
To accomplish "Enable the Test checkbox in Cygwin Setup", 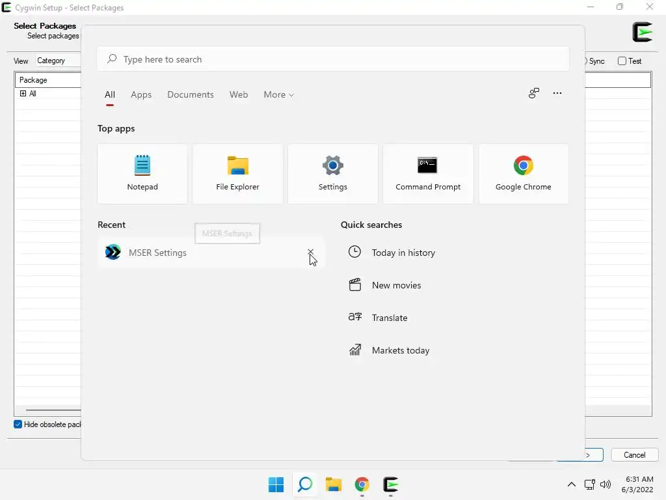I will pos(622,61).
